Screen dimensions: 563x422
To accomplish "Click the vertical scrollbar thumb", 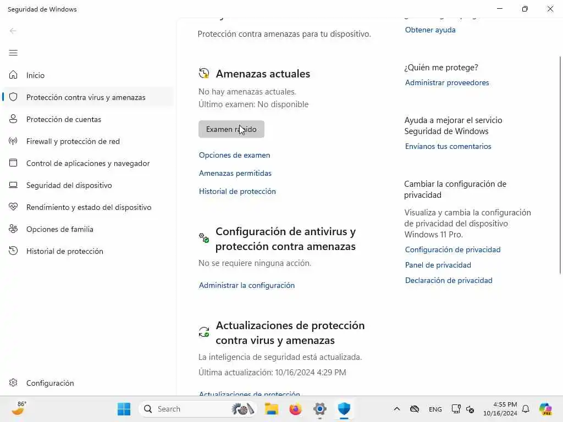I will tap(560, 165).
